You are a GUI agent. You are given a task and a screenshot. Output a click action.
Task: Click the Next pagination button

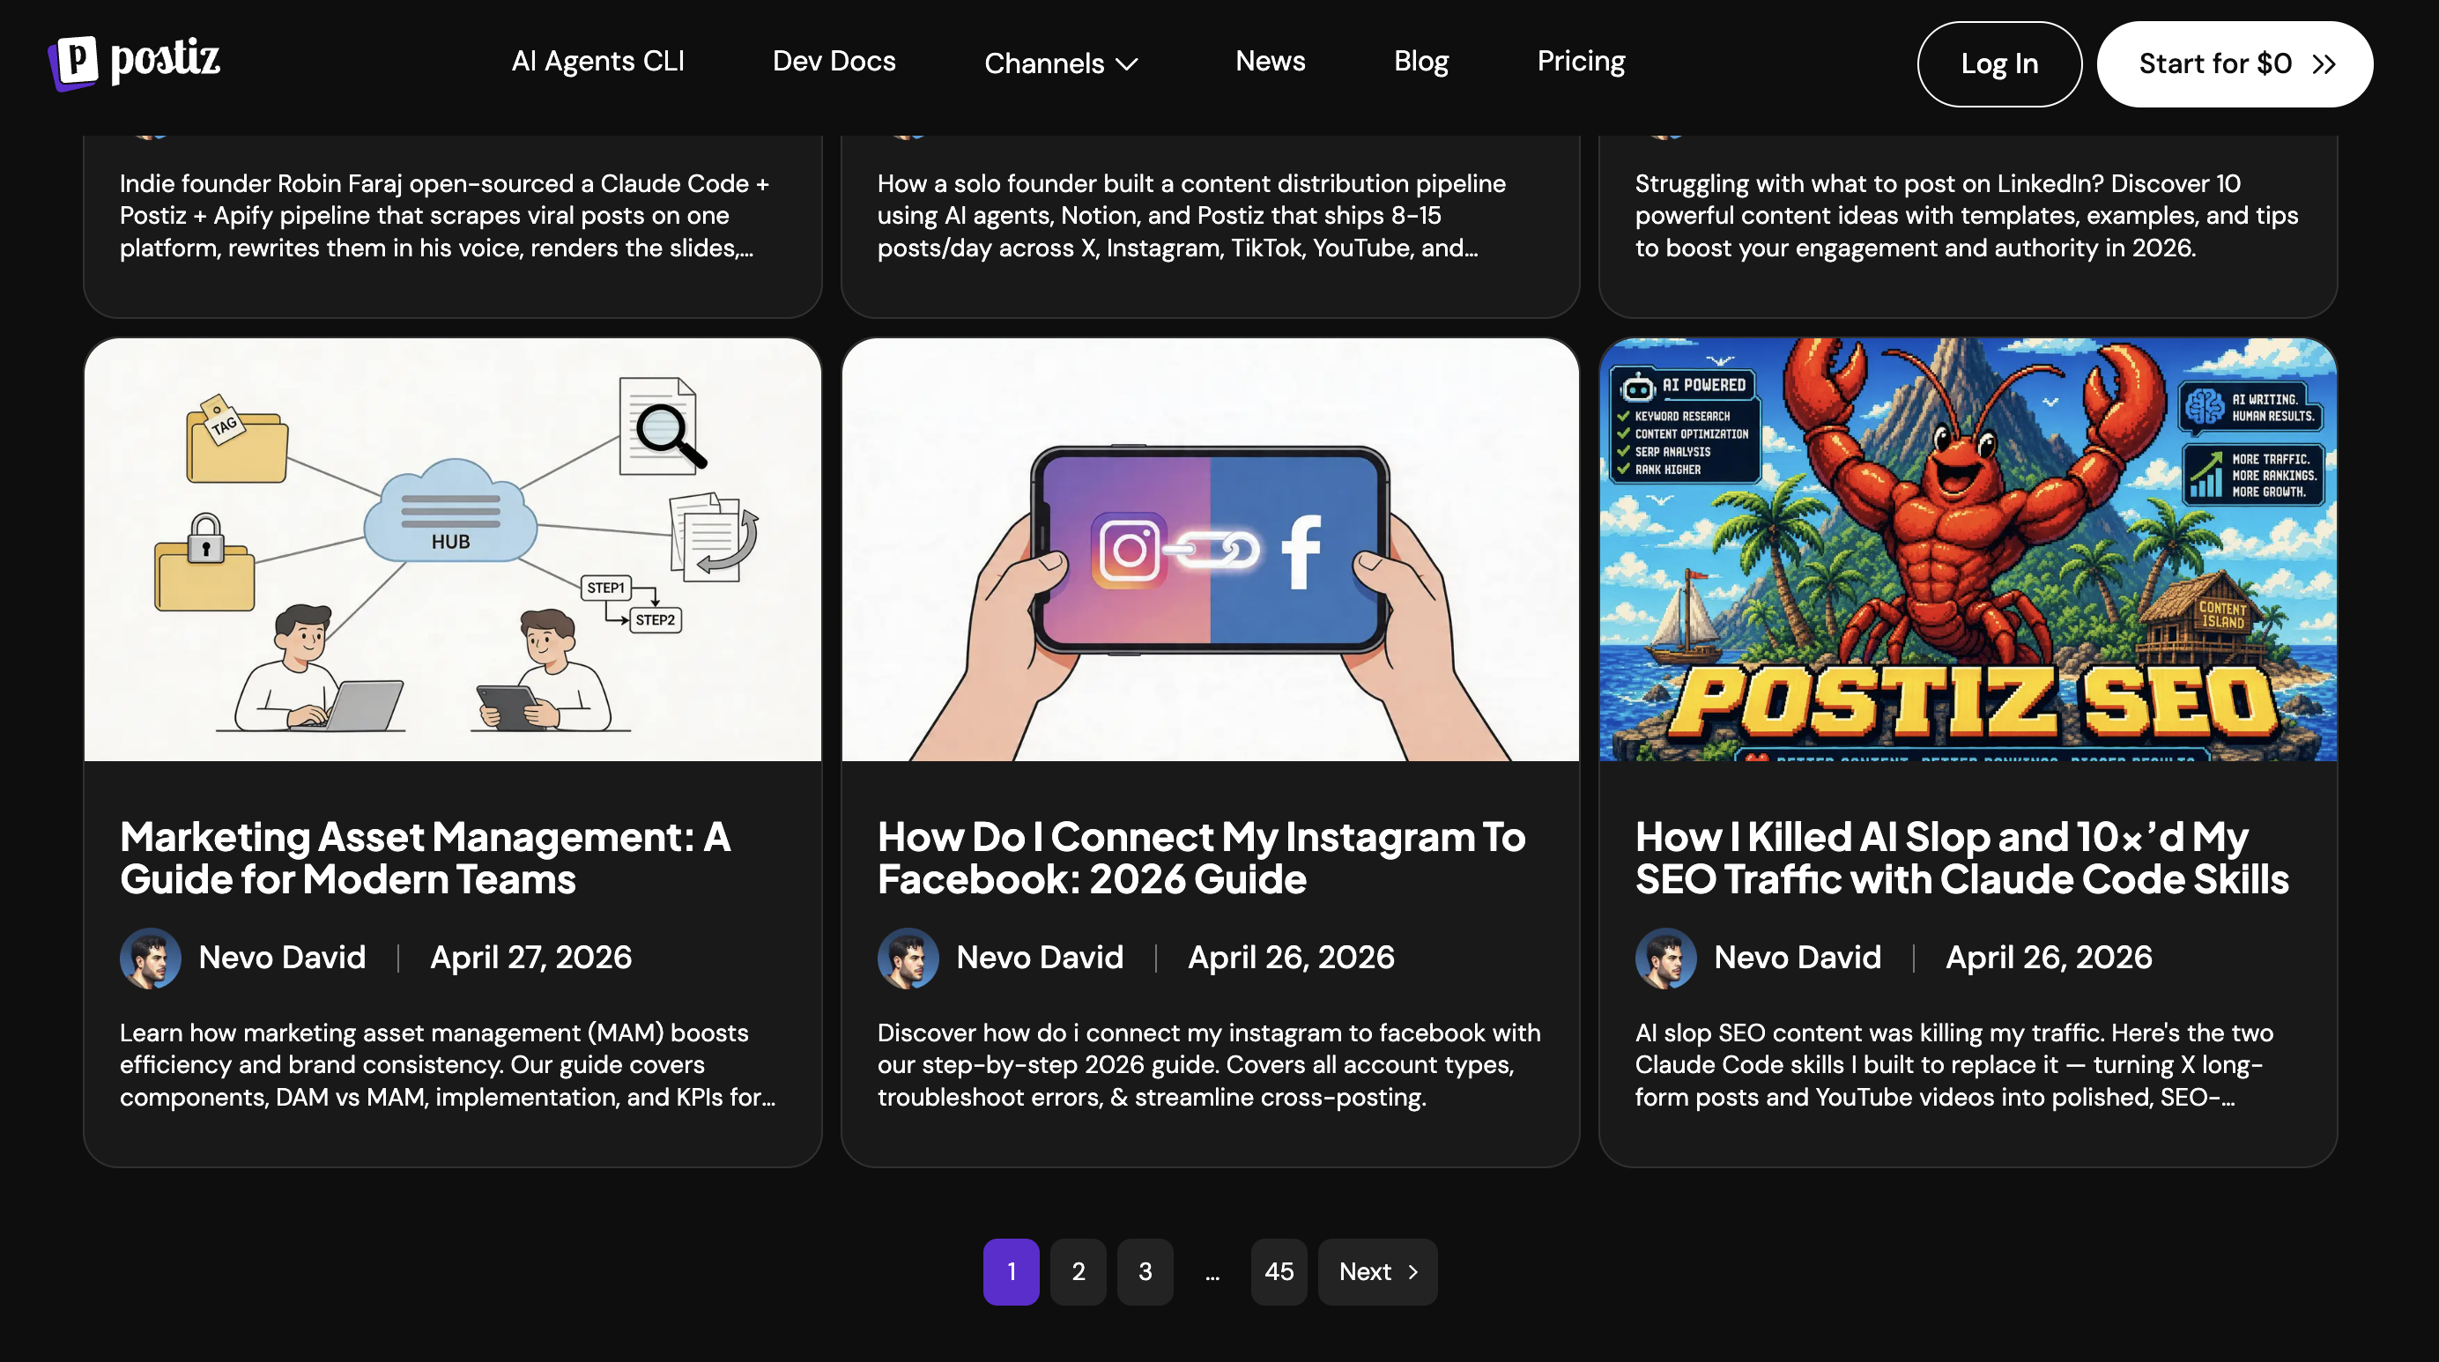(1377, 1271)
